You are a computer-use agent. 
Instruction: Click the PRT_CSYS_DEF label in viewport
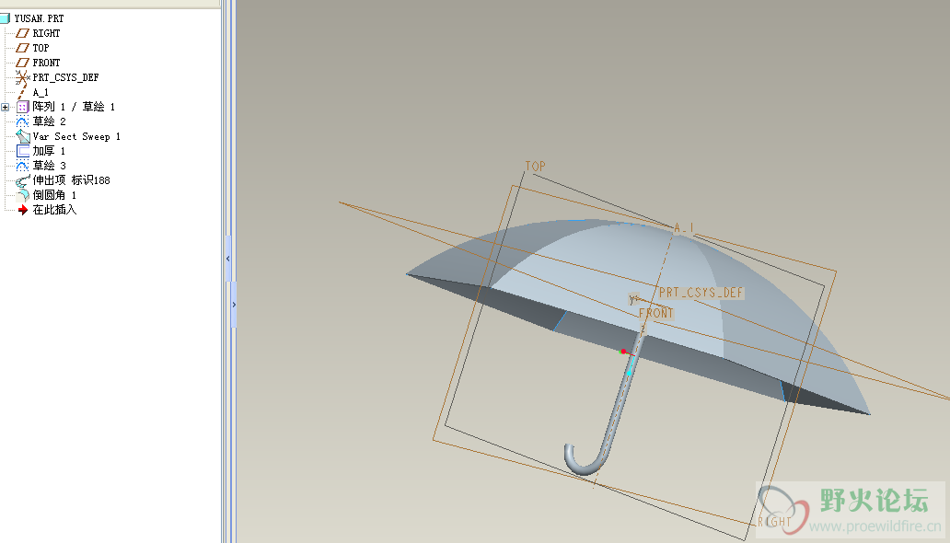pyautogui.click(x=701, y=293)
